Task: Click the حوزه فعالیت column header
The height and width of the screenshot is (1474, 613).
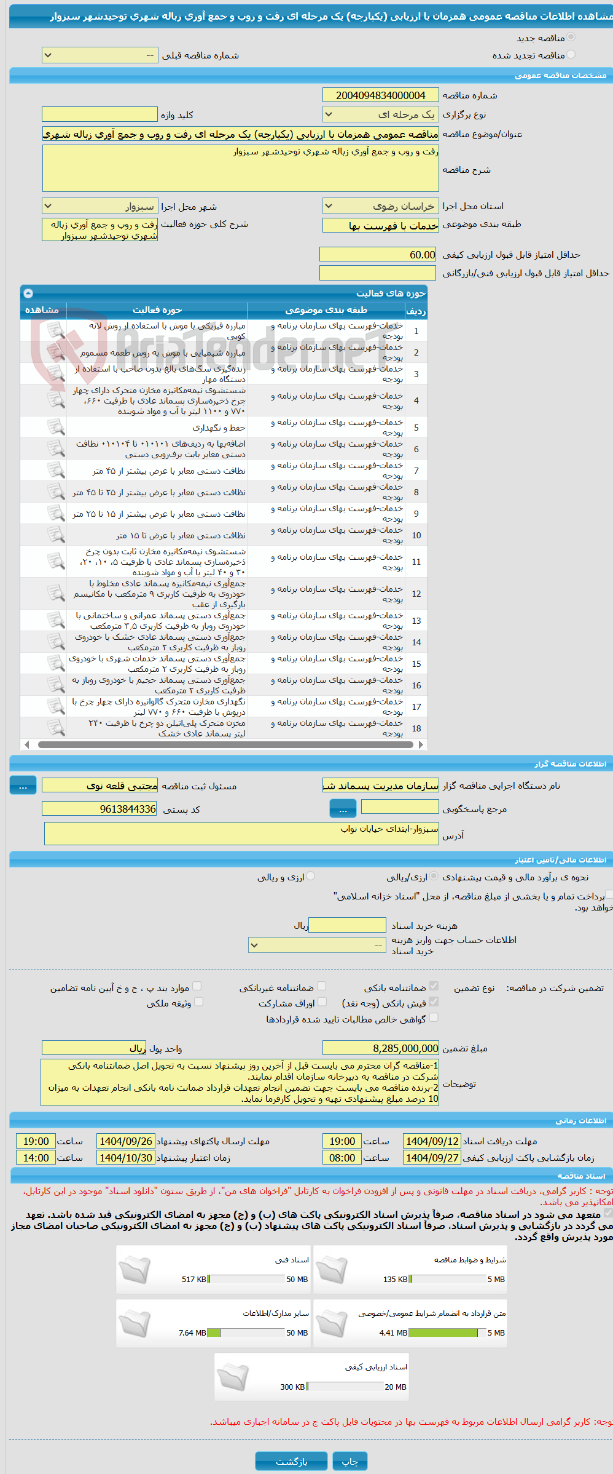Action: 157,310
